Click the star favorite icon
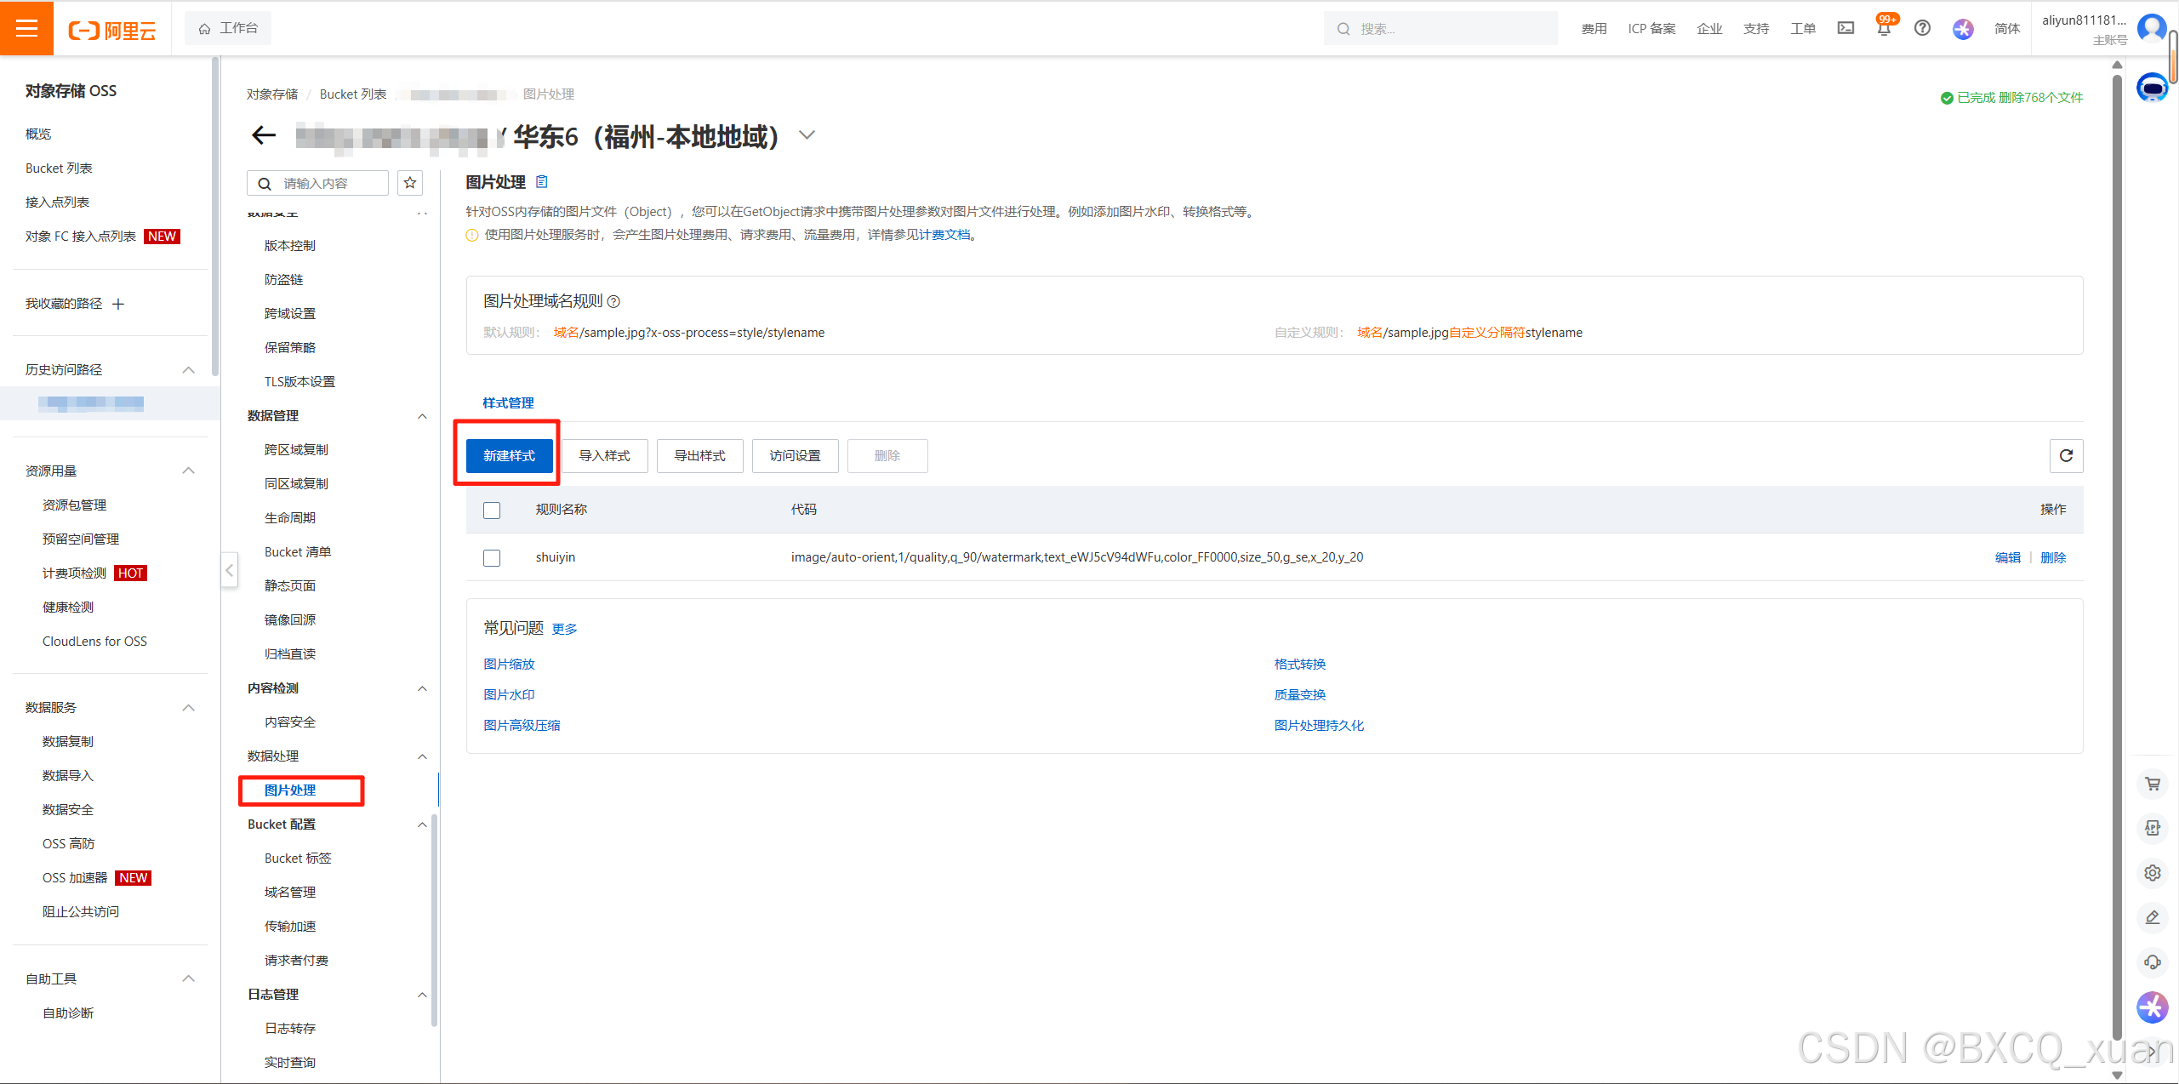Viewport: 2179px width, 1084px height. point(410,183)
